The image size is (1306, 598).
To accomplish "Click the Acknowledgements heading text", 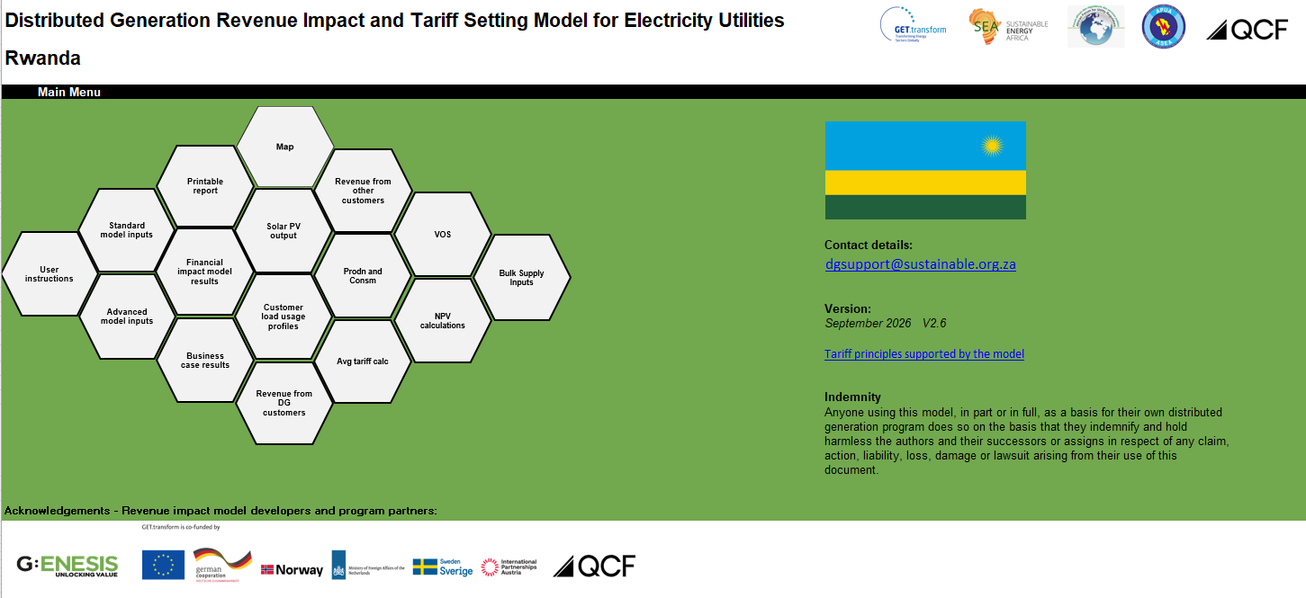I will [x=221, y=511].
